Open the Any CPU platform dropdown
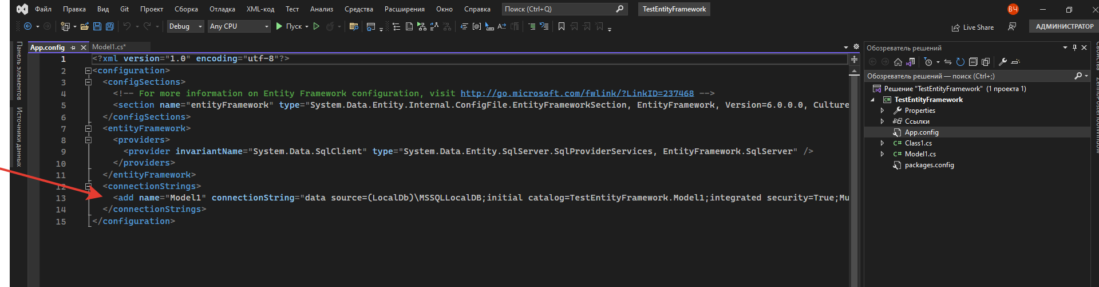 click(239, 26)
